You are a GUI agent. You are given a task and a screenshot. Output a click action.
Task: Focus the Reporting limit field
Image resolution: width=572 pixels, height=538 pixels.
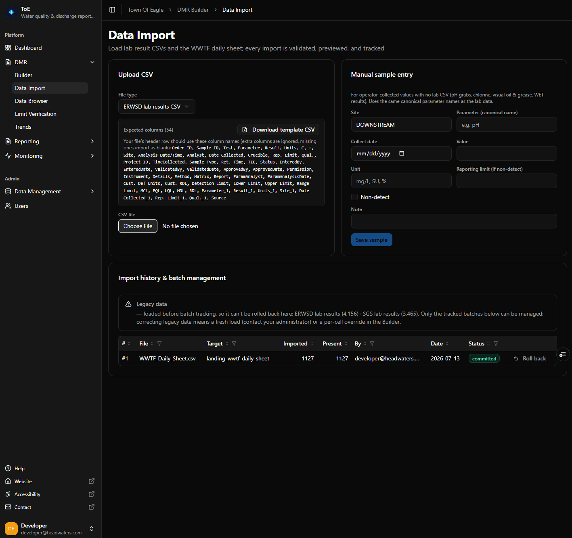507,181
